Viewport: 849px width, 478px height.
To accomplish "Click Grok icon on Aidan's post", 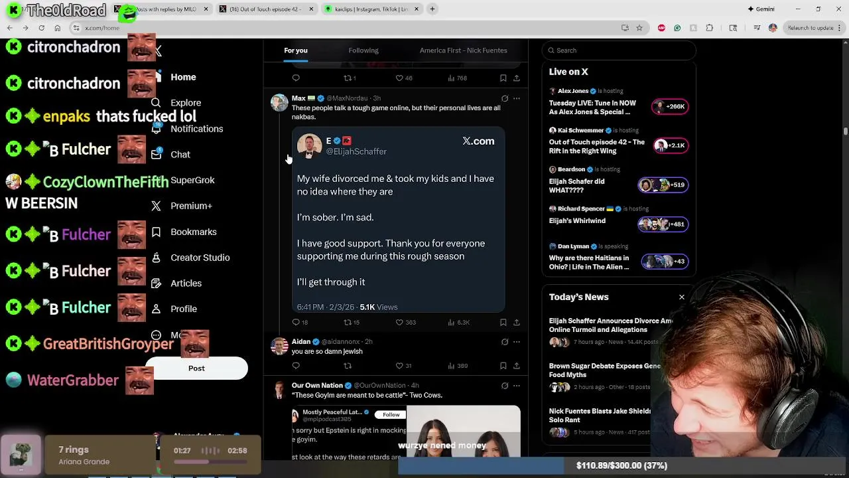I will click(505, 342).
